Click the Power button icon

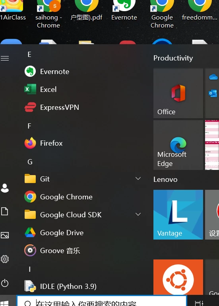coord(5,283)
